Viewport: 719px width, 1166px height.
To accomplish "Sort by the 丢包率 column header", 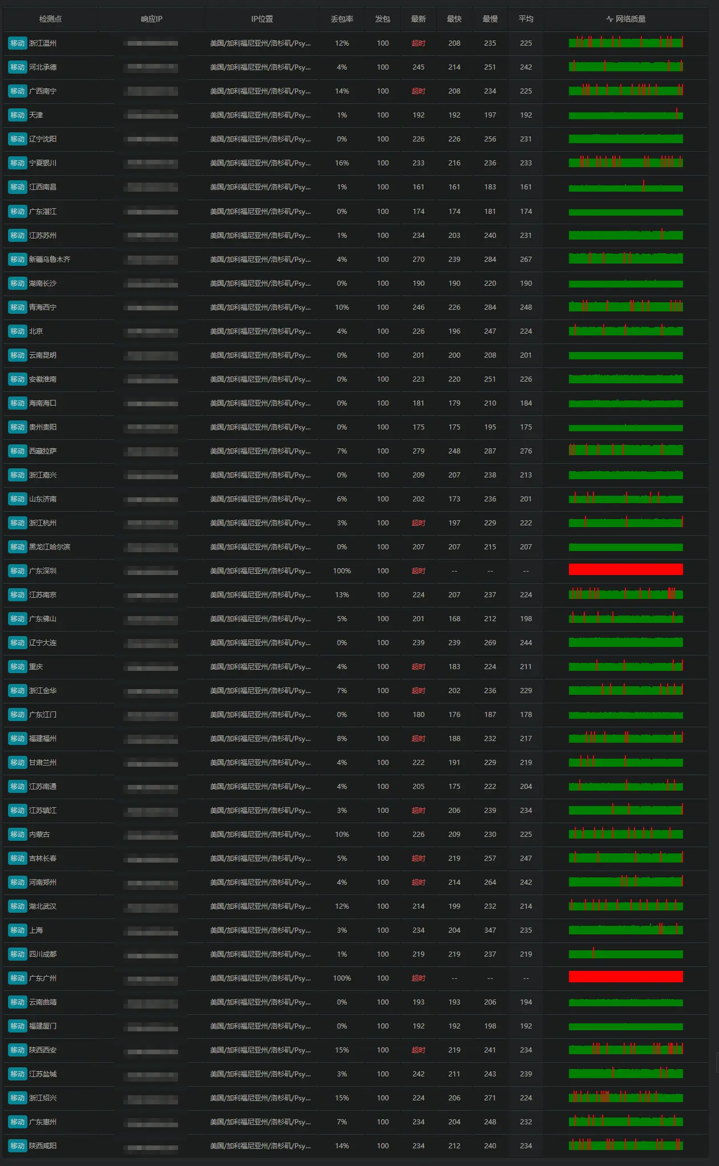I will tap(342, 19).
